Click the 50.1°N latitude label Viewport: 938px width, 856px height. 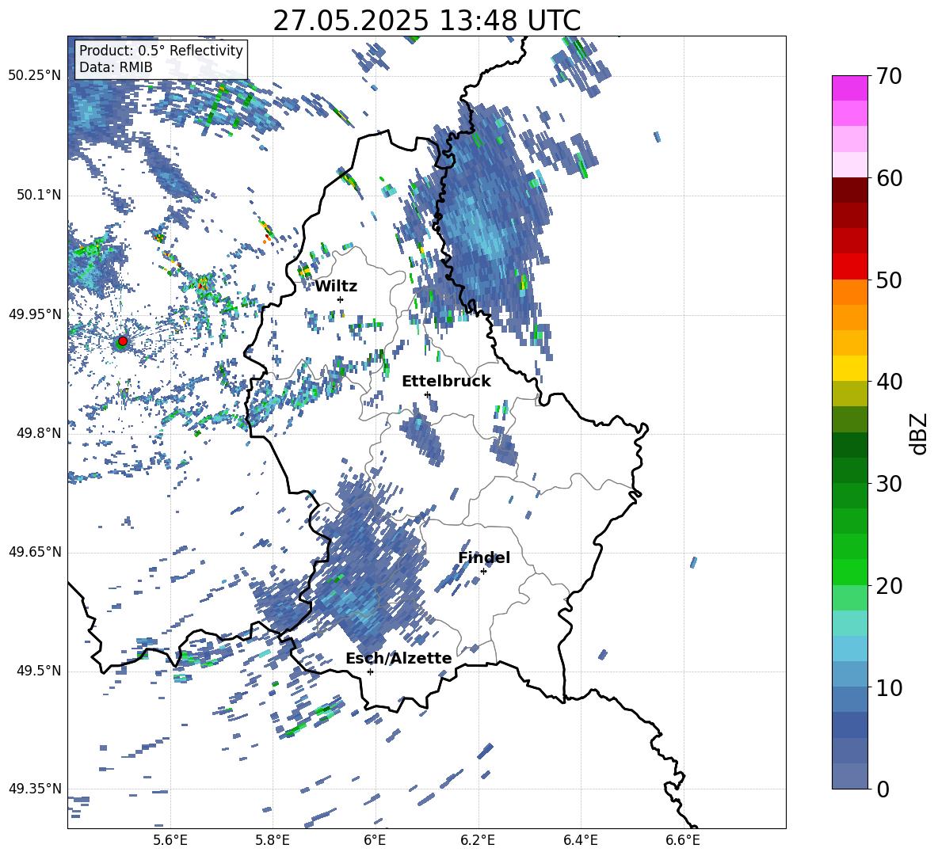(39, 196)
